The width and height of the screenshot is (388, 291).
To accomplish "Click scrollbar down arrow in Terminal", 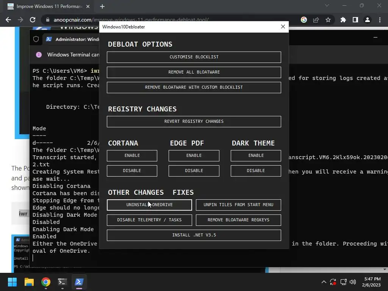I will (x=385, y=269).
